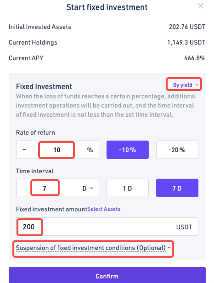Viewport: 214px width, 283px height.
Task: Click the Current APY 466.8% value
Action: [x=195, y=58]
